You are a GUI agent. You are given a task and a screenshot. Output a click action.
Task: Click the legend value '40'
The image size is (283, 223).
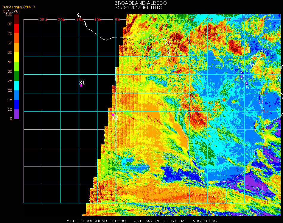click(x=10, y=62)
